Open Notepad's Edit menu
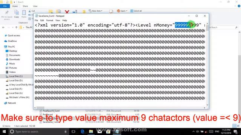Viewport: 241px width, 135px height. (x=42, y=20)
